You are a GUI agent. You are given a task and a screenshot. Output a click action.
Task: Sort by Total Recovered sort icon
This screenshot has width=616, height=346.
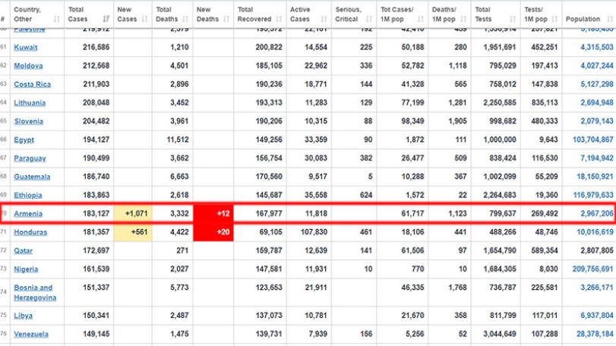pyautogui.click(x=279, y=19)
